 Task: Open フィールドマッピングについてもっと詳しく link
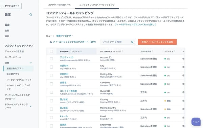[135, 25]
